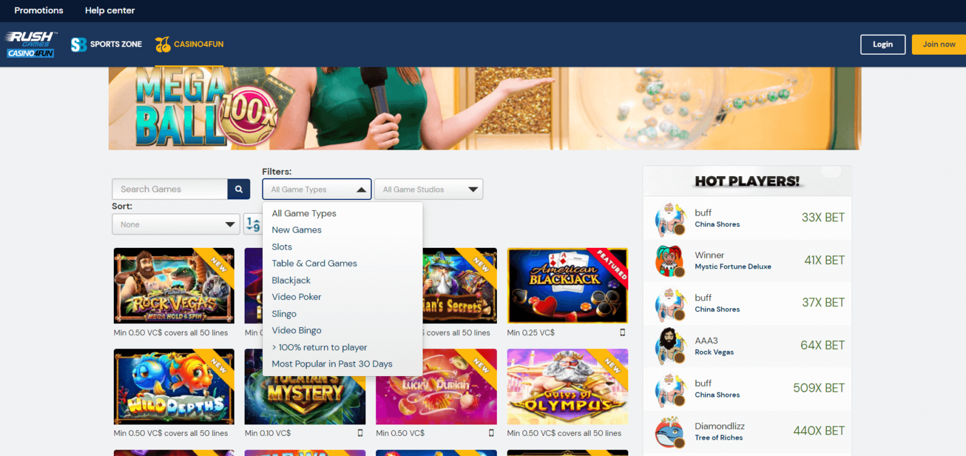This screenshot has width=966, height=456.
Task: Open the Casino4Fun section in the header
Action: 189,44
